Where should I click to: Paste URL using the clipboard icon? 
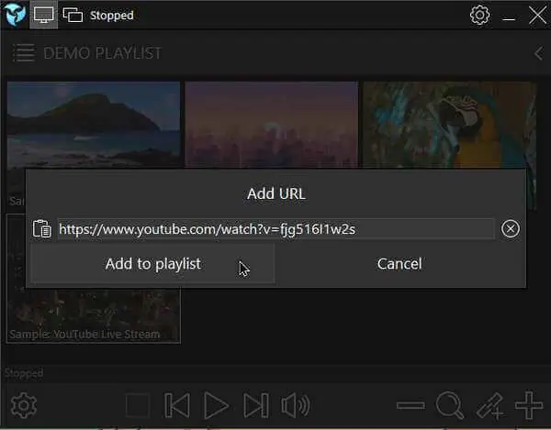pos(42,228)
